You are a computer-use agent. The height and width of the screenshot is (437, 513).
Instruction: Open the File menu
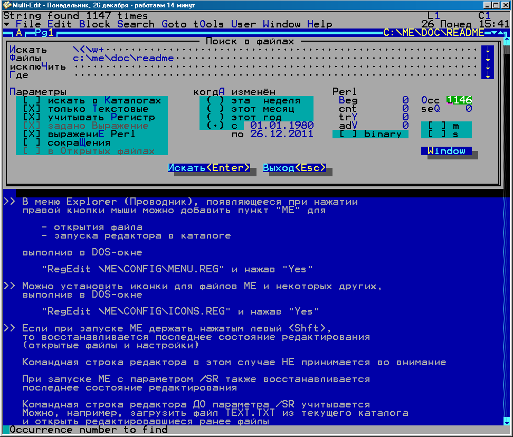(x=28, y=24)
